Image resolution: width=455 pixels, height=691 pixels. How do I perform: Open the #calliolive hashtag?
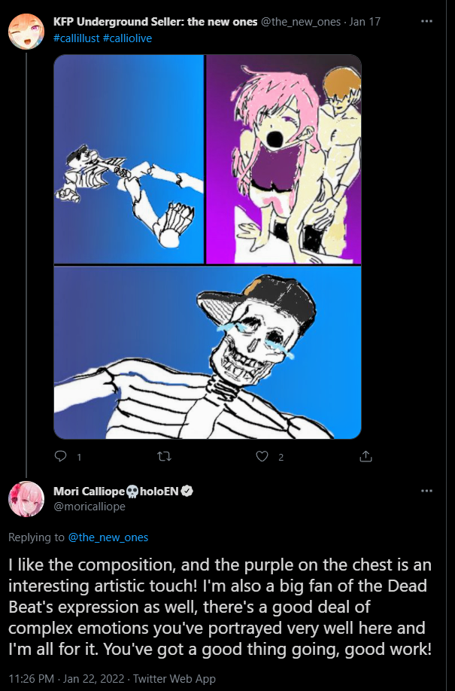(127, 38)
